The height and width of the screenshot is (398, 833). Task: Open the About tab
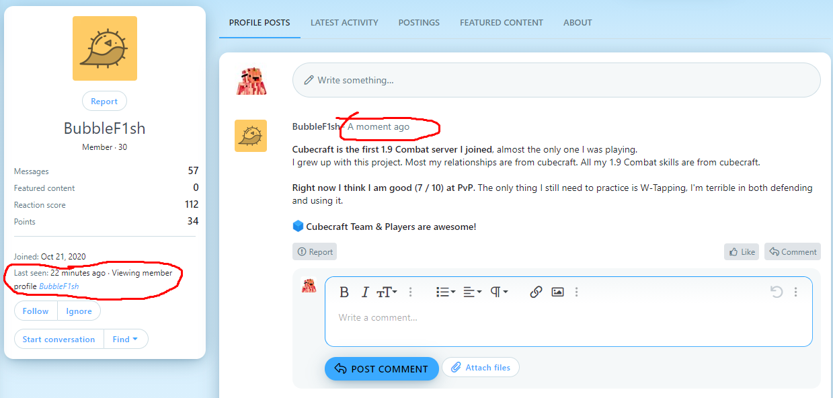click(x=578, y=22)
